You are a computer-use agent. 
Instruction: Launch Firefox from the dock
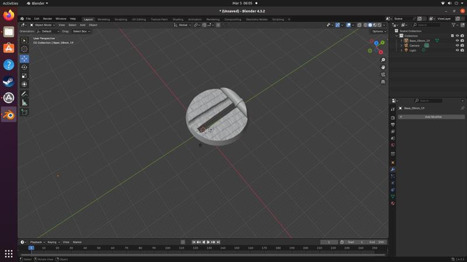click(x=9, y=15)
